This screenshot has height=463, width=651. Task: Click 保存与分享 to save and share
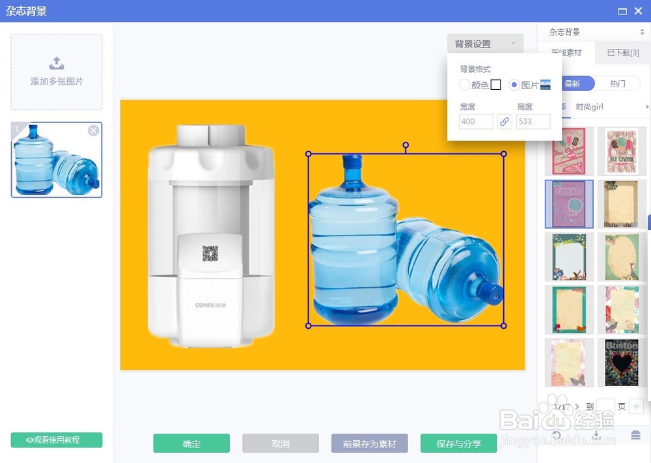click(x=458, y=443)
